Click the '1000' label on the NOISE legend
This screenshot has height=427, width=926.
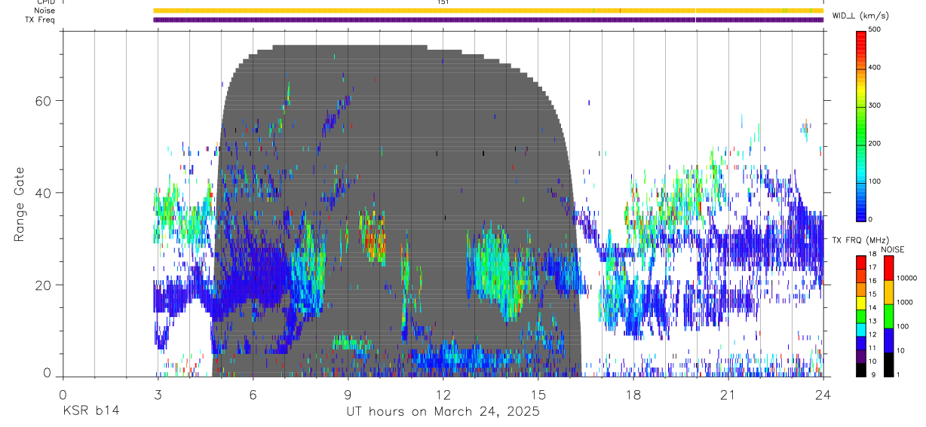906,302
